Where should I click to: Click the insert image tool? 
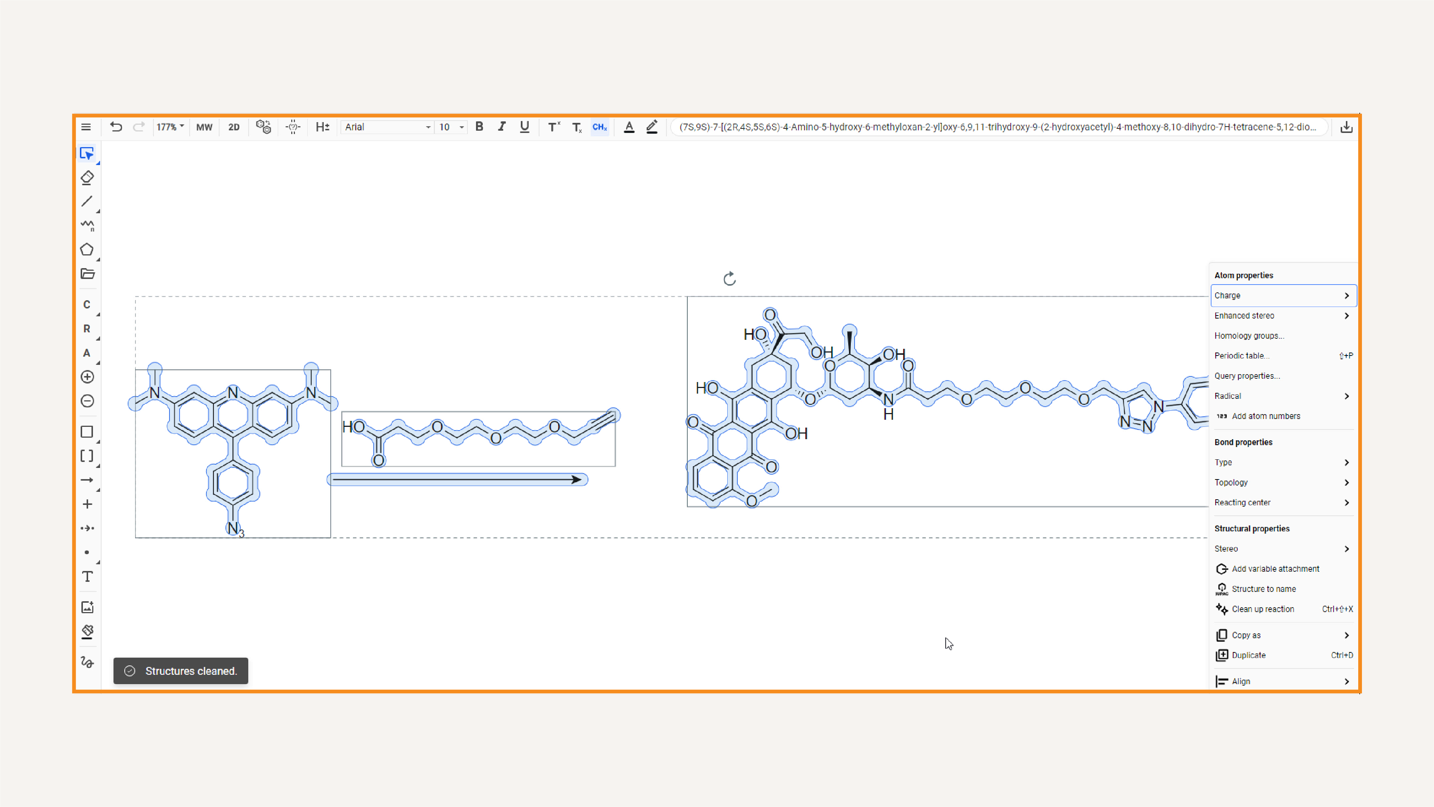pyautogui.click(x=87, y=607)
